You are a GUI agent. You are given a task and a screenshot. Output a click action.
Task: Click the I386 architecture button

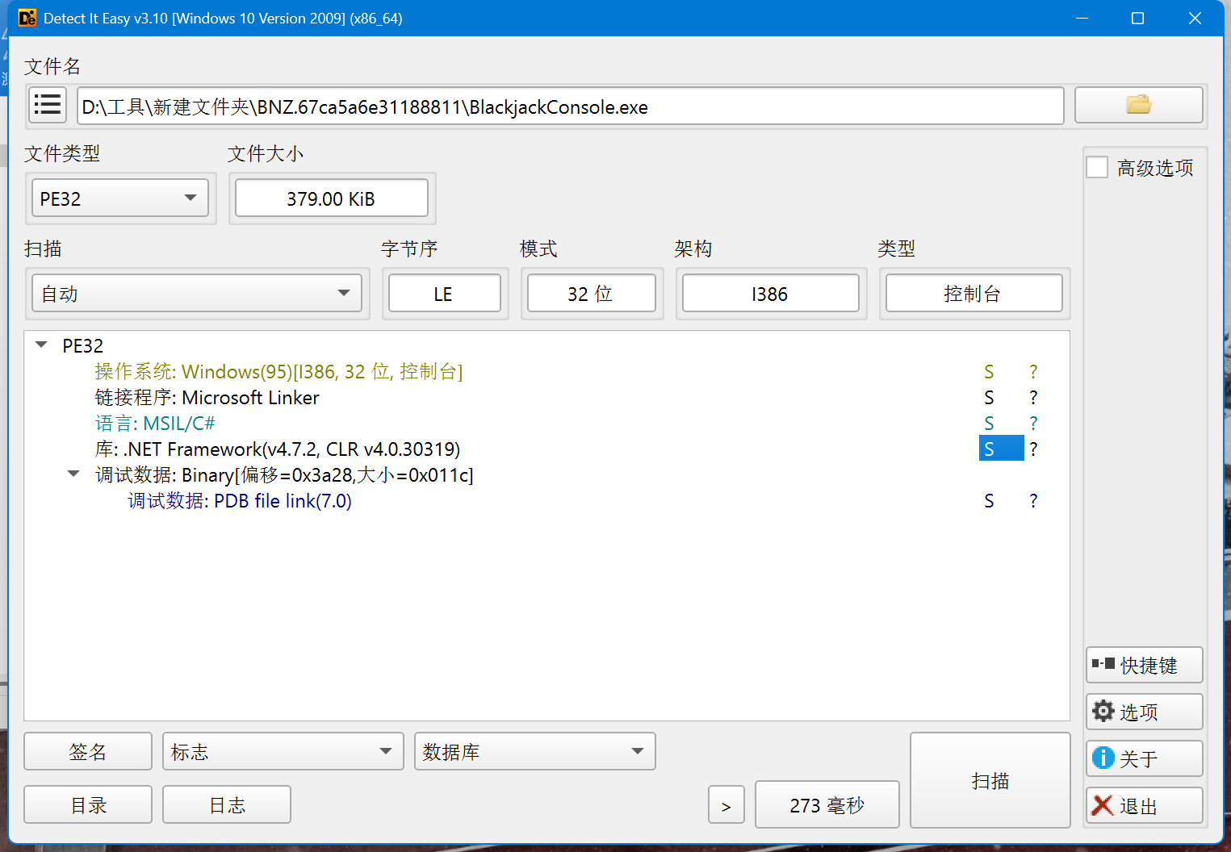[770, 294]
